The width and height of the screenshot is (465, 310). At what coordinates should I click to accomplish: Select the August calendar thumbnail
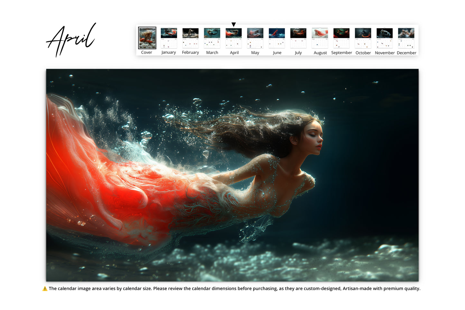(x=320, y=38)
